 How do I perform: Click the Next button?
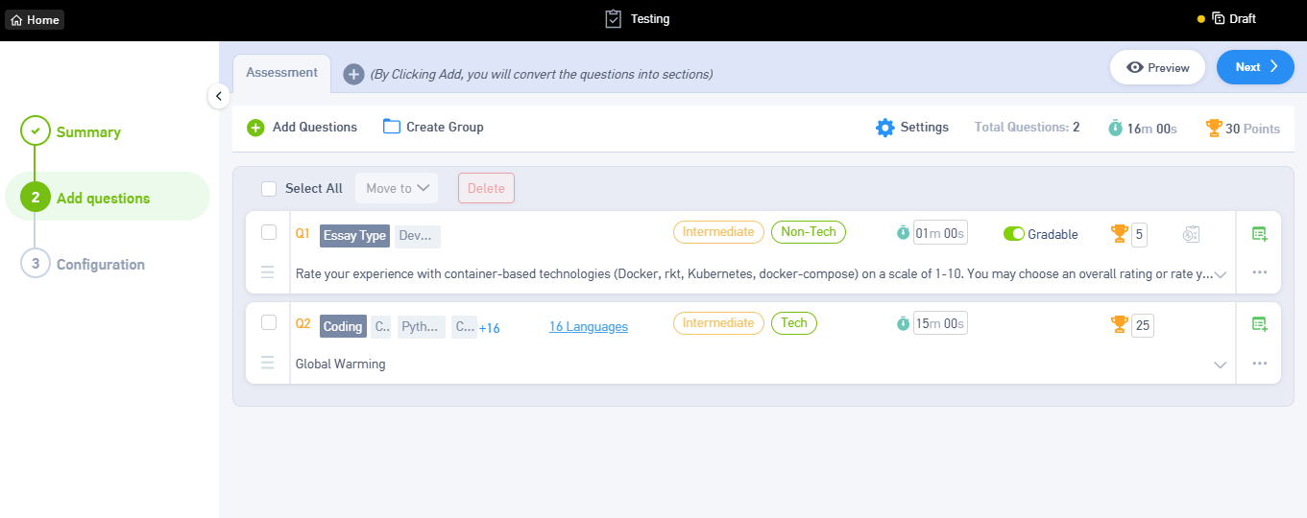(1255, 67)
